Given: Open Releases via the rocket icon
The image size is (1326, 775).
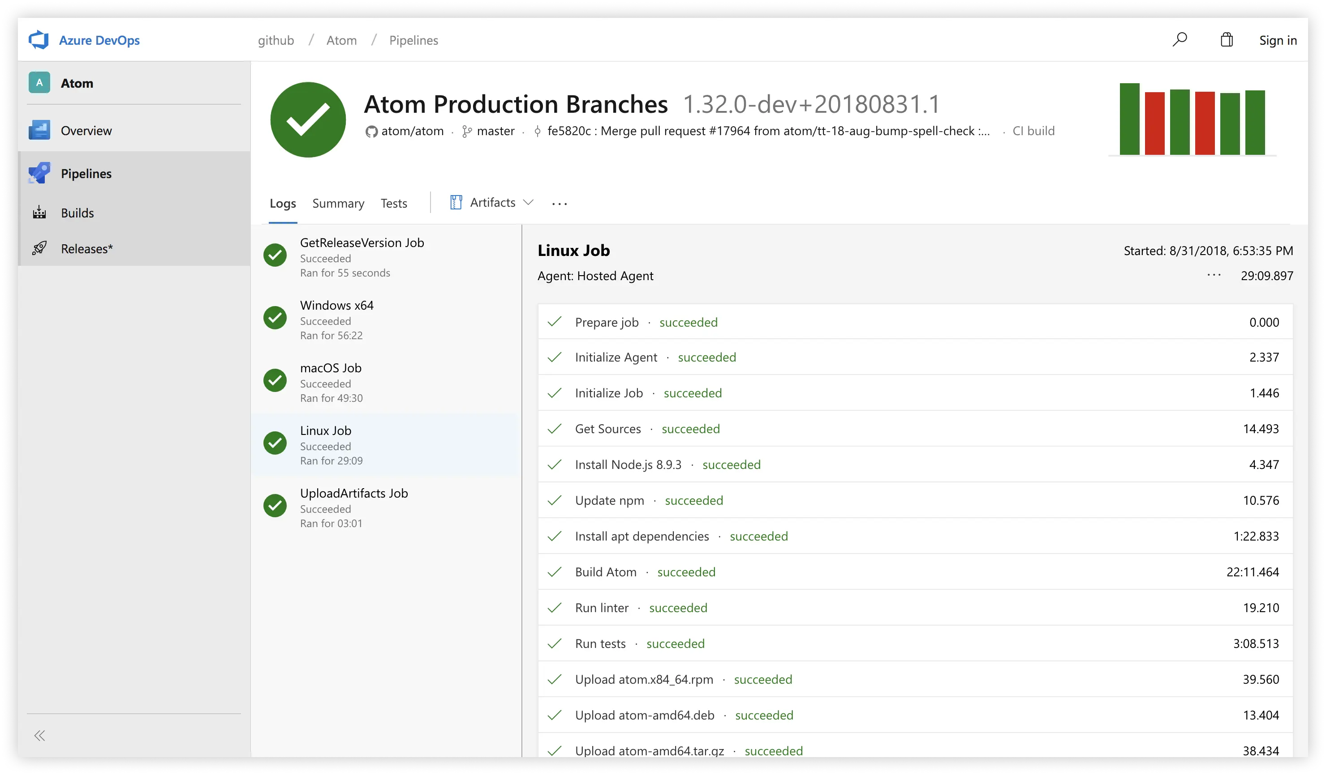Looking at the screenshot, I should tap(39, 248).
